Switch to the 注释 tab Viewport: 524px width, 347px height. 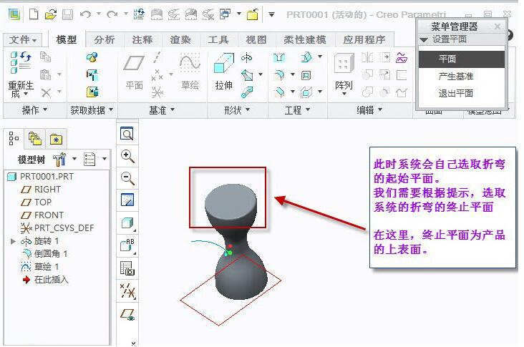(142, 40)
